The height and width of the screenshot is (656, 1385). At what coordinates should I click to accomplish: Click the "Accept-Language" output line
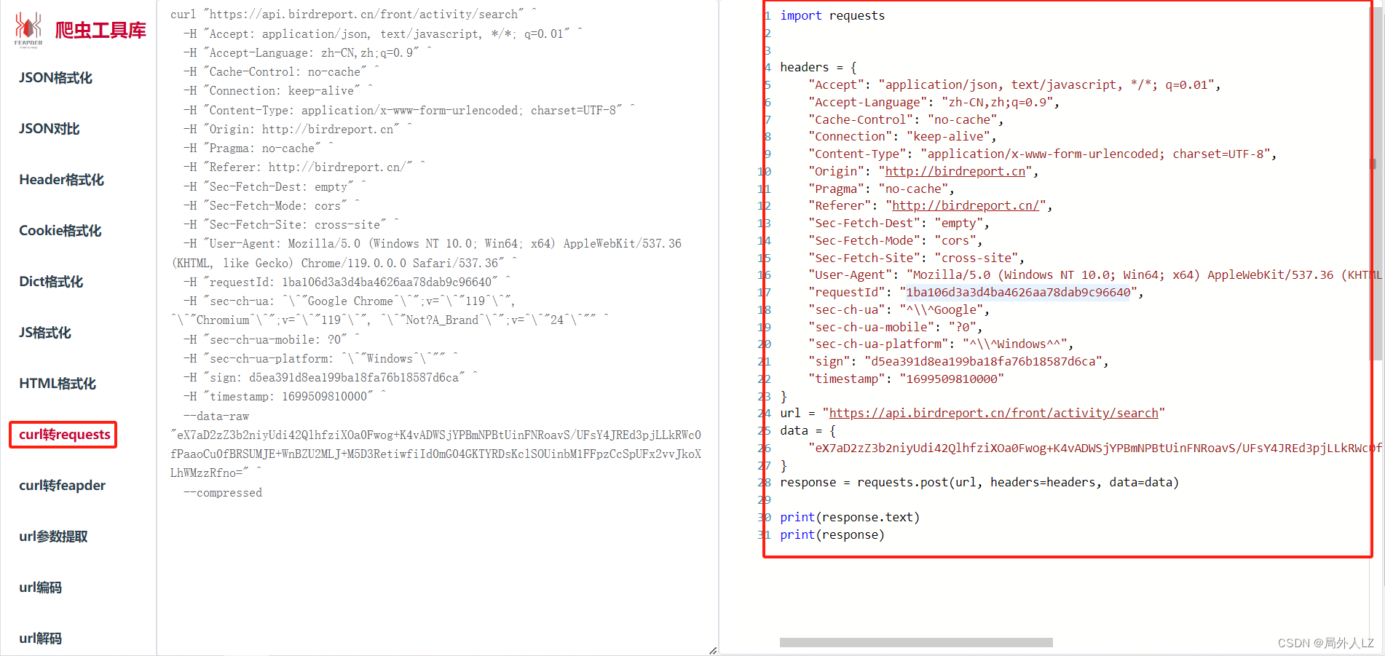[x=934, y=102]
